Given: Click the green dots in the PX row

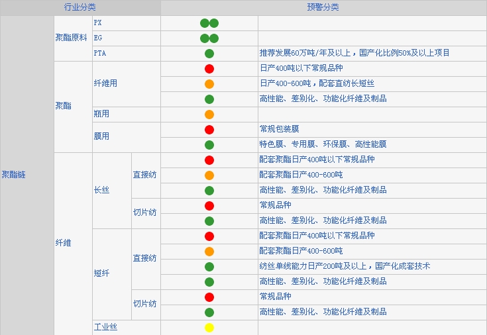Looking at the screenshot, I should click(209, 23).
